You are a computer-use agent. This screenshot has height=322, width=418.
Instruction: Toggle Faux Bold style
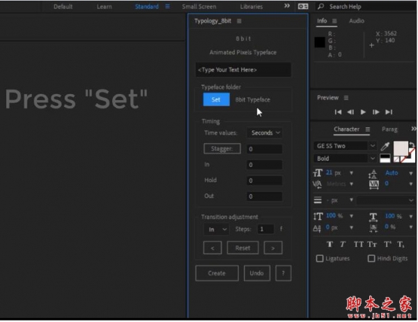coord(330,245)
